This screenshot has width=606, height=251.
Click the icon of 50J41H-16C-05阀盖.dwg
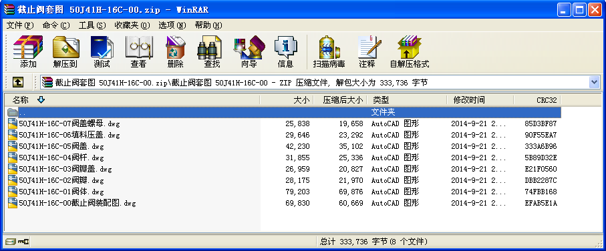point(13,146)
